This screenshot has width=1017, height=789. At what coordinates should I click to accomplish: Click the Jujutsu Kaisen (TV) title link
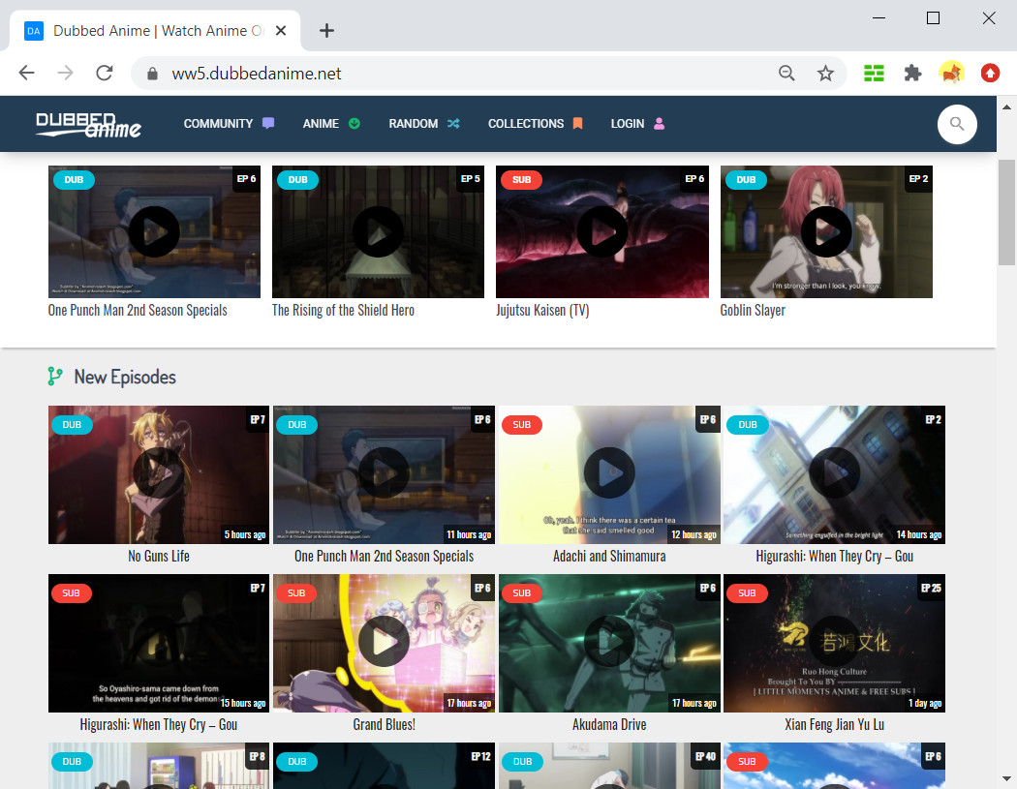(x=542, y=311)
